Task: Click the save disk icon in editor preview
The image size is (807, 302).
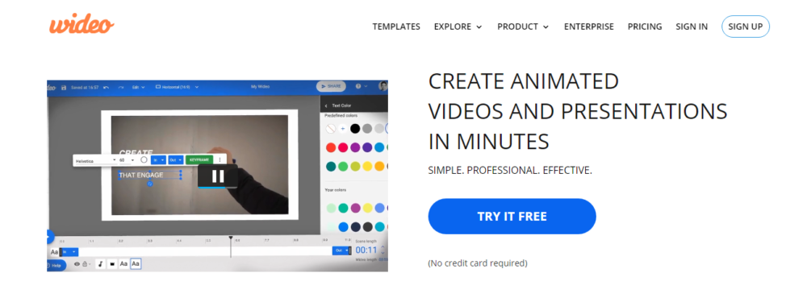Action: (64, 87)
